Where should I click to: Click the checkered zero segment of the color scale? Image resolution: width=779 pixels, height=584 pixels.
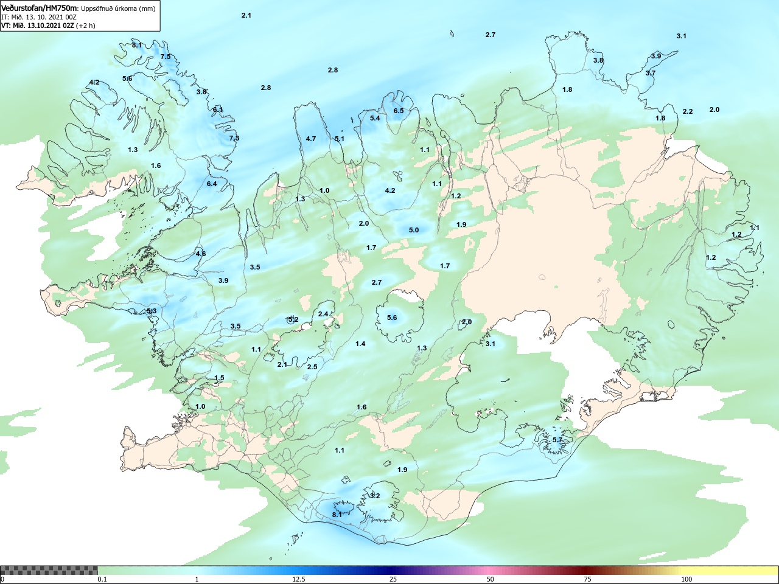(49, 571)
